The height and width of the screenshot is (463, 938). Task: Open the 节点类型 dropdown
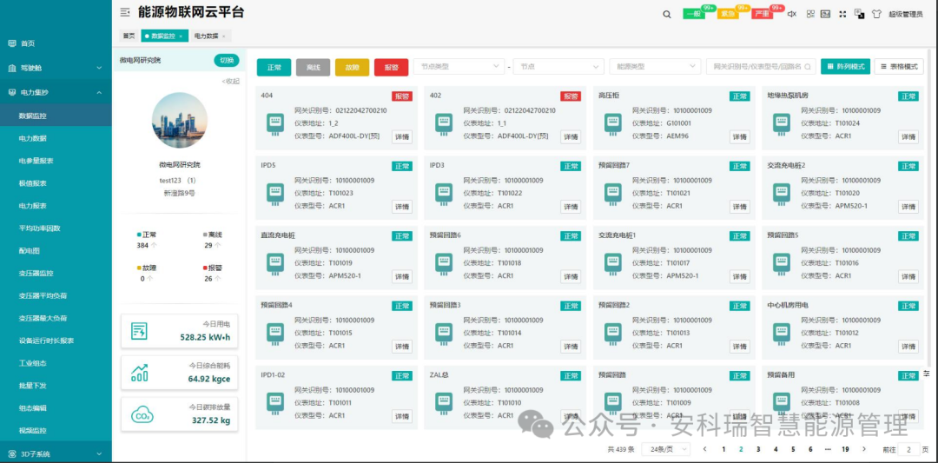tap(459, 67)
